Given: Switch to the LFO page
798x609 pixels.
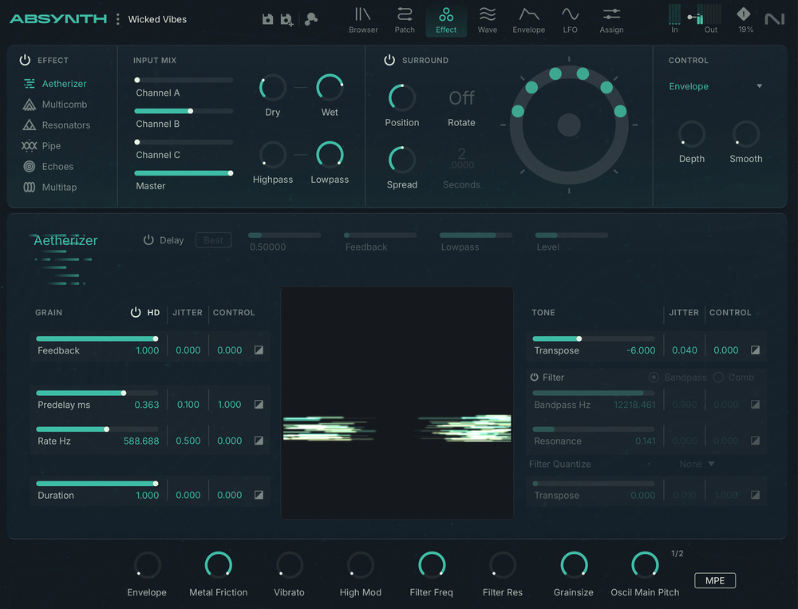Looking at the screenshot, I should click(570, 21).
